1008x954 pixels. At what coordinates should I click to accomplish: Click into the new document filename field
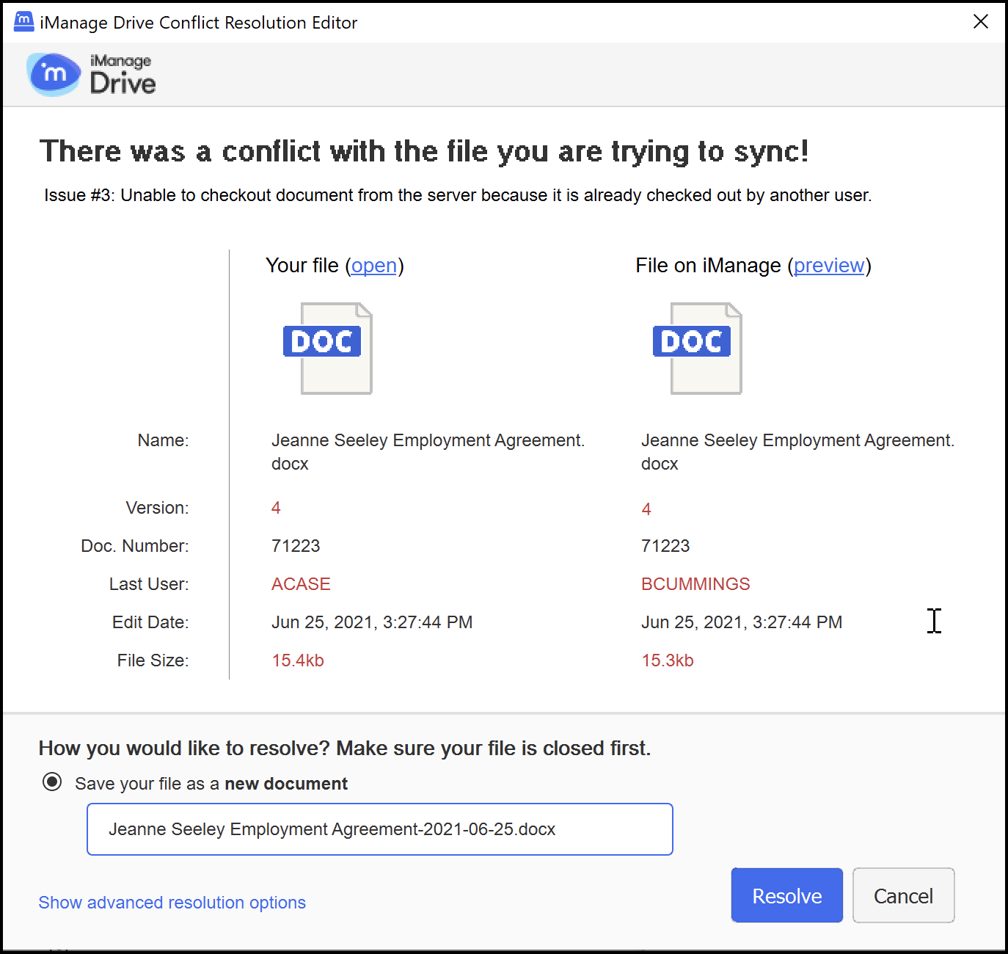point(379,829)
